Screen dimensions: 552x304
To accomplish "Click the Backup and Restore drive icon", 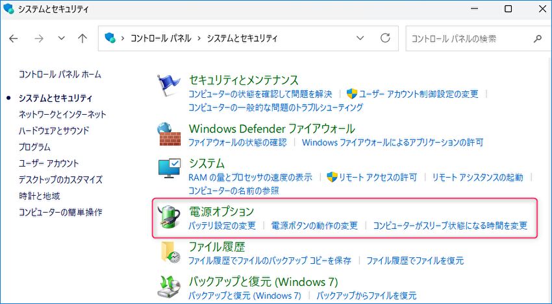I will click(x=169, y=286).
